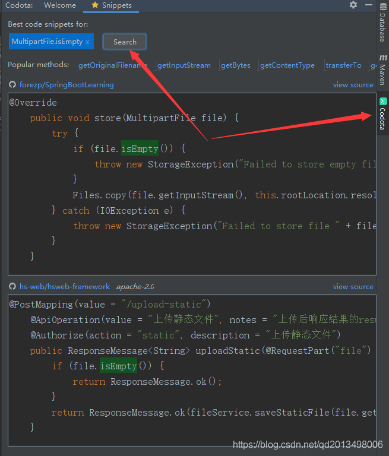Image resolution: width=389 pixels, height=456 pixels.
Task: Open forezp/SpringBootLearning repository link
Action: [x=67, y=85]
